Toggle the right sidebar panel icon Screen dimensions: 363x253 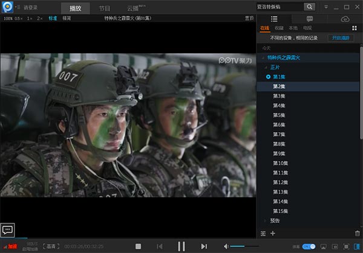pyautogui.click(x=357, y=247)
